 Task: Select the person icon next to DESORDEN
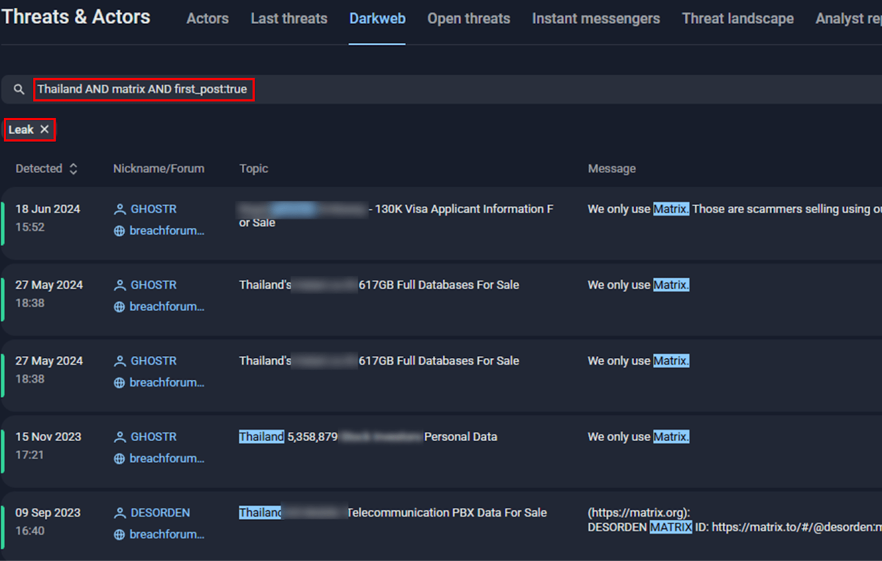point(119,513)
